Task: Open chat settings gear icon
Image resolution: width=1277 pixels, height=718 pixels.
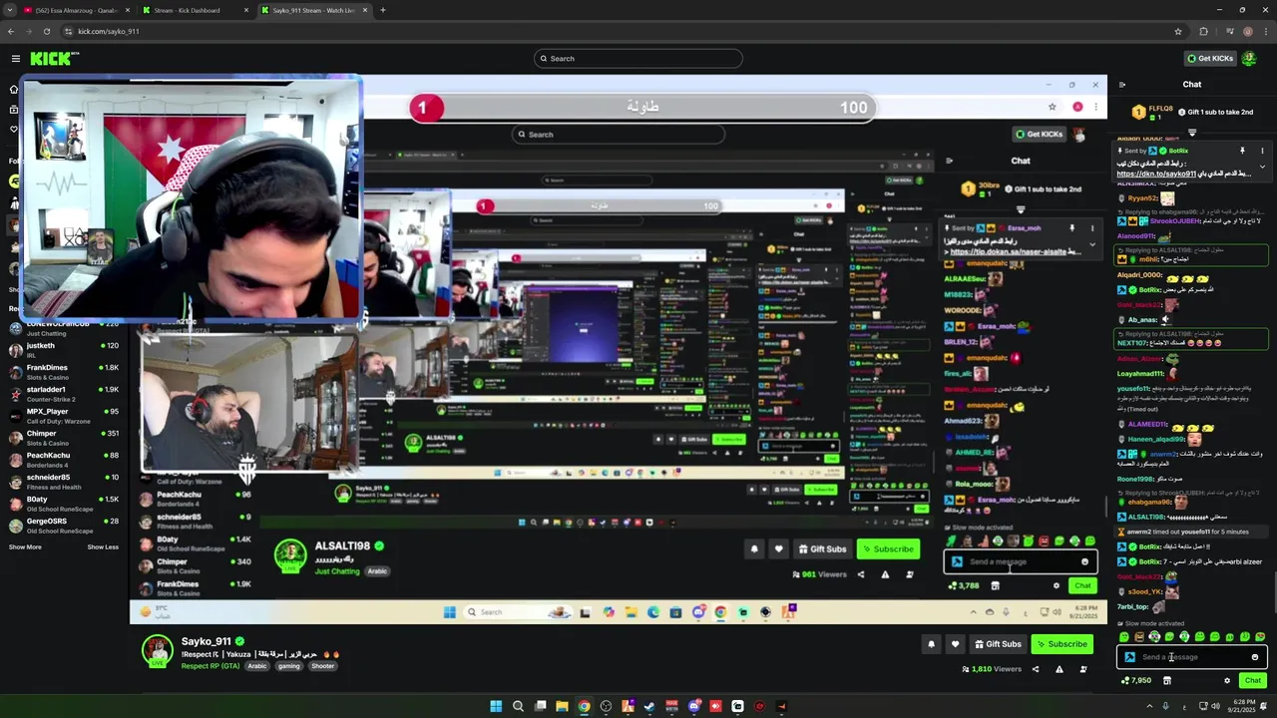Action: click(1227, 681)
